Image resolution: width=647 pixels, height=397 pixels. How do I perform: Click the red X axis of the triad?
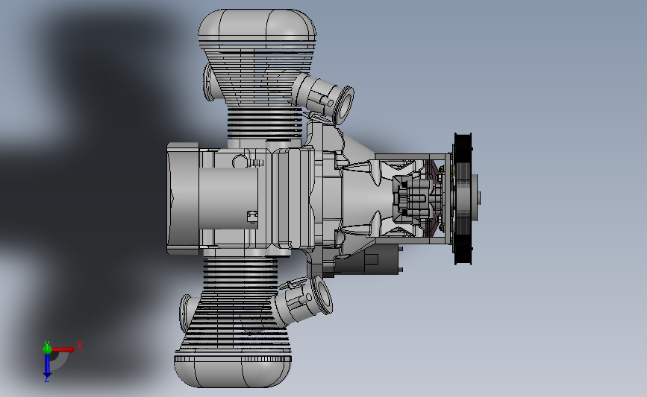pyautogui.click(x=63, y=349)
